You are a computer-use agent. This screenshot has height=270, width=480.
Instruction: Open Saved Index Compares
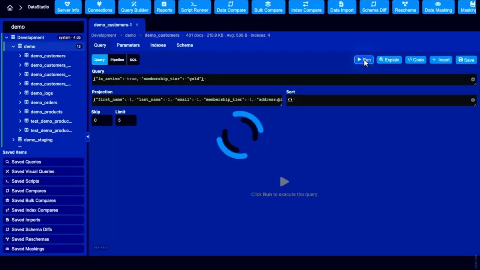pos(43,210)
